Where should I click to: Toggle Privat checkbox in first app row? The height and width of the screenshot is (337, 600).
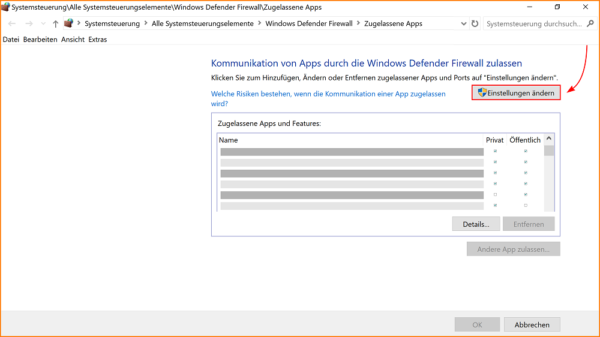(495, 151)
